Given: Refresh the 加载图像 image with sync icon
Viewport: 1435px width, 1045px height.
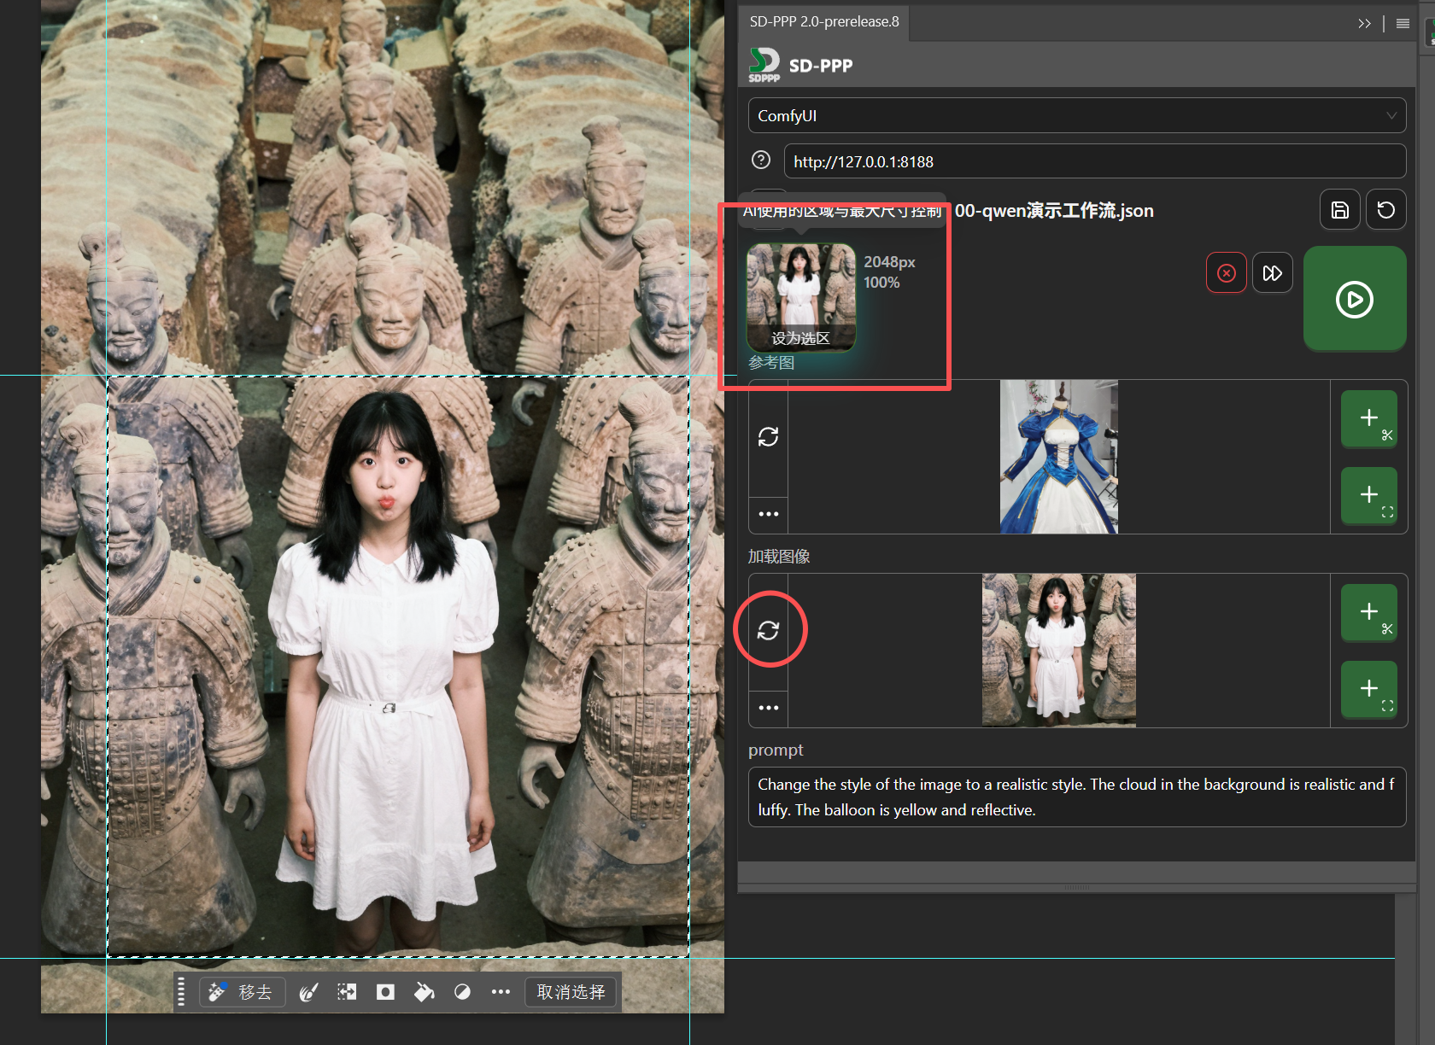Looking at the screenshot, I should pos(768,630).
